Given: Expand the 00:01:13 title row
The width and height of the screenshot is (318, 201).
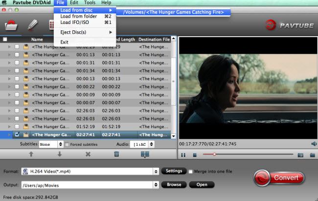Looking at the screenshot, I should pyautogui.click(x=9, y=55).
